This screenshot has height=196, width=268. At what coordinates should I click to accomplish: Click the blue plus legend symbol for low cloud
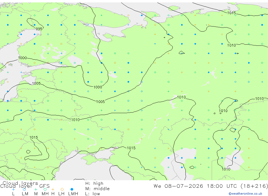point(13,189)
